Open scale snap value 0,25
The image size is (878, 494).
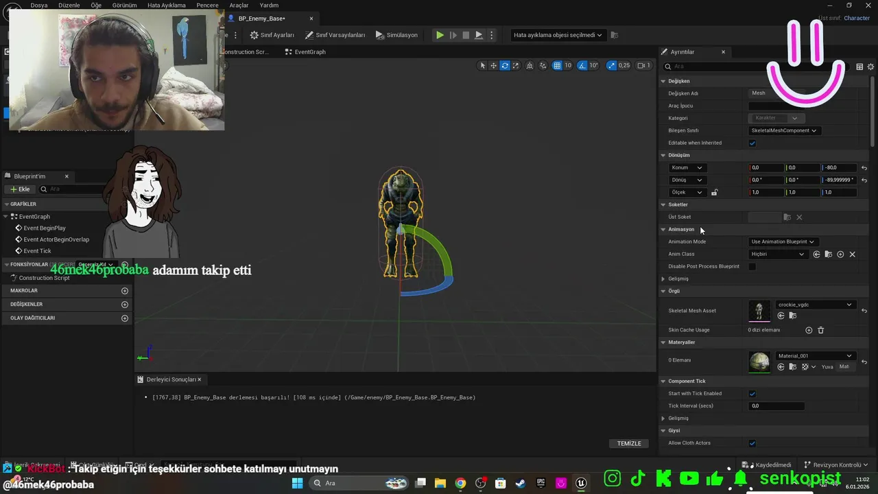click(x=624, y=66)
